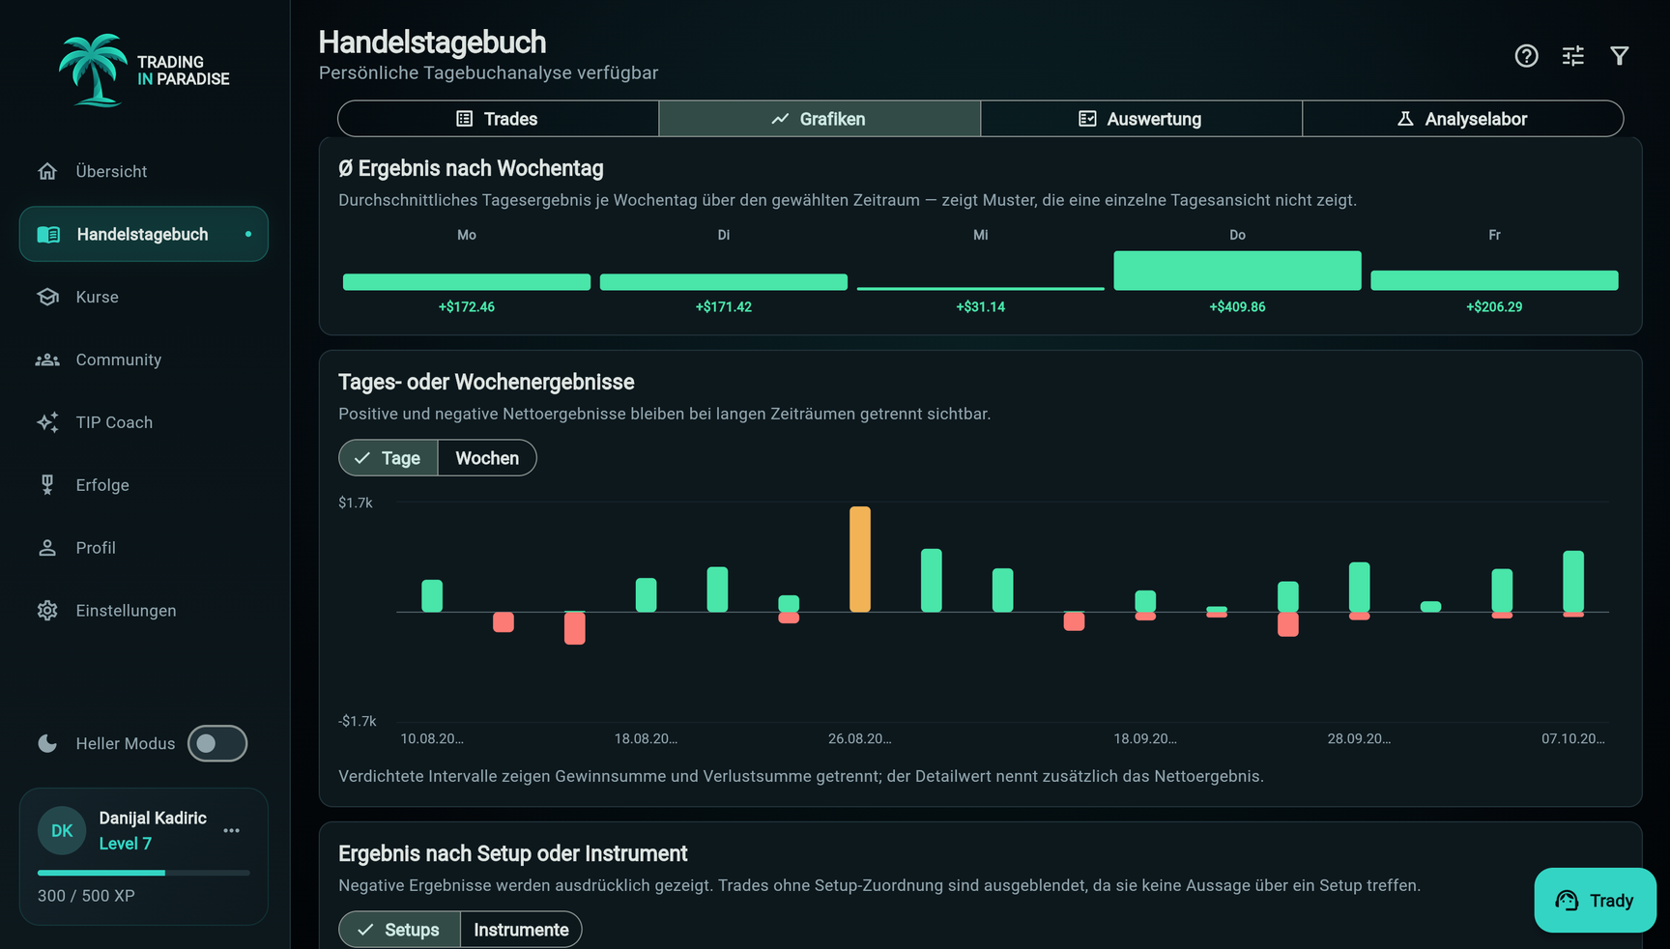The image size is (1670, 949).
Task: Click the gear icon for Einstellungen
Action: point(47,611)
